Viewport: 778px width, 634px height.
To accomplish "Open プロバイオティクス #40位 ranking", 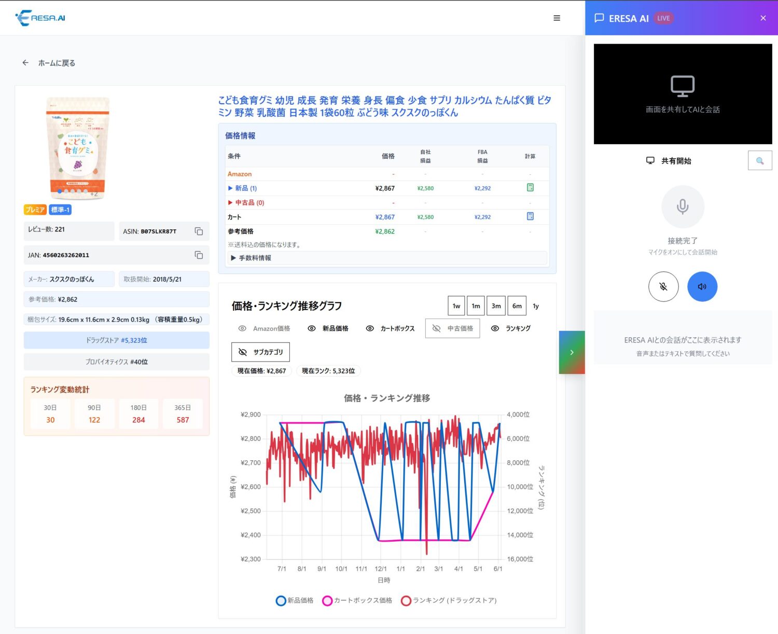I will pyautogui.click(x=116, y=362).
